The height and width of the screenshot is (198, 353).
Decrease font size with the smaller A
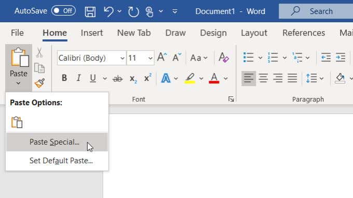pyautogui.click(x=177, y=57)
